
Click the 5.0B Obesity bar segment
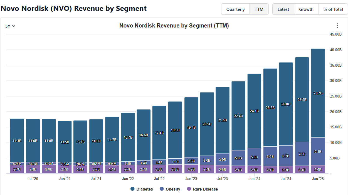238,158
